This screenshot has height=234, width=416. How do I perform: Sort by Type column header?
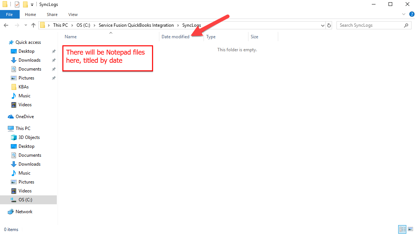(211, 37)
